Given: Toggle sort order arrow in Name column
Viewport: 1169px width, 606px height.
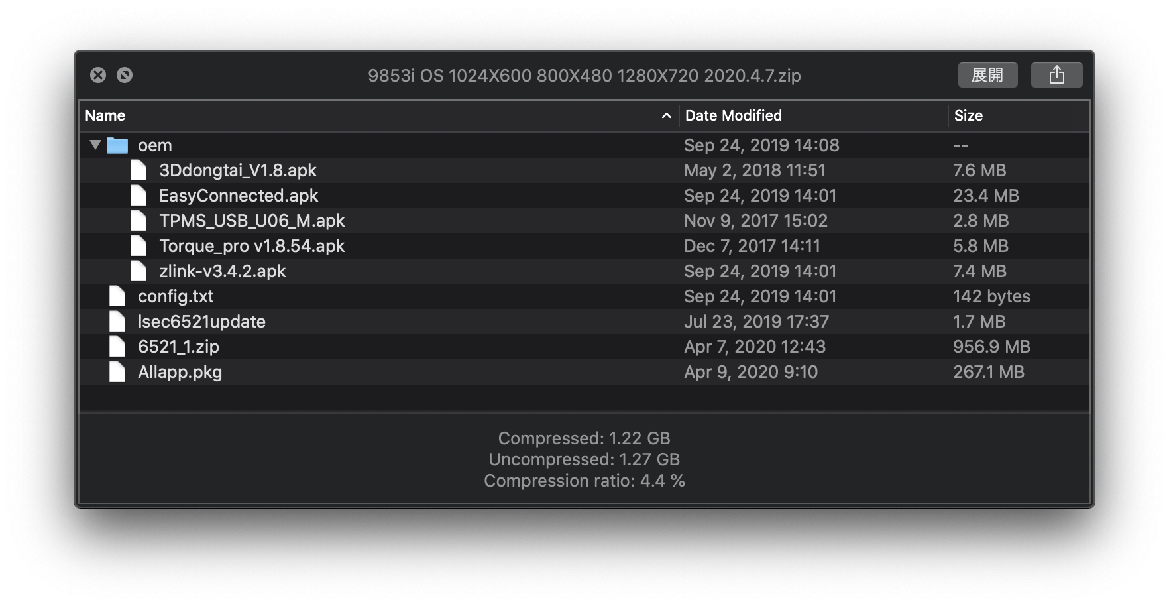Looking at the screenshot, I should [666, 116].
